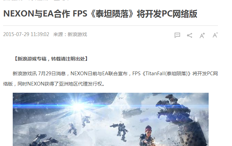Increase text size with A+ icon
This screenshot has height=146, width=232.
pyautogui.click(x=202, y=35)
